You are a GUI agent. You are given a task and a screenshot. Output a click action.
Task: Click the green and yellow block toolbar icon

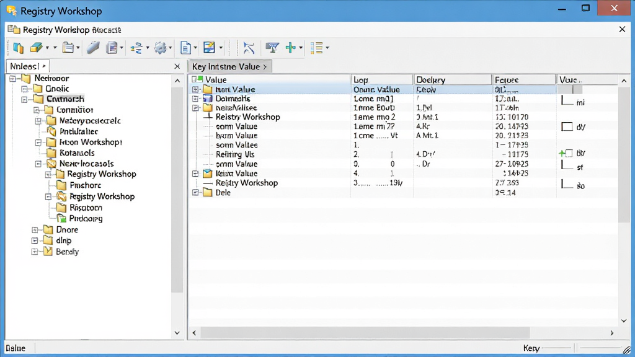pos(37,48)
